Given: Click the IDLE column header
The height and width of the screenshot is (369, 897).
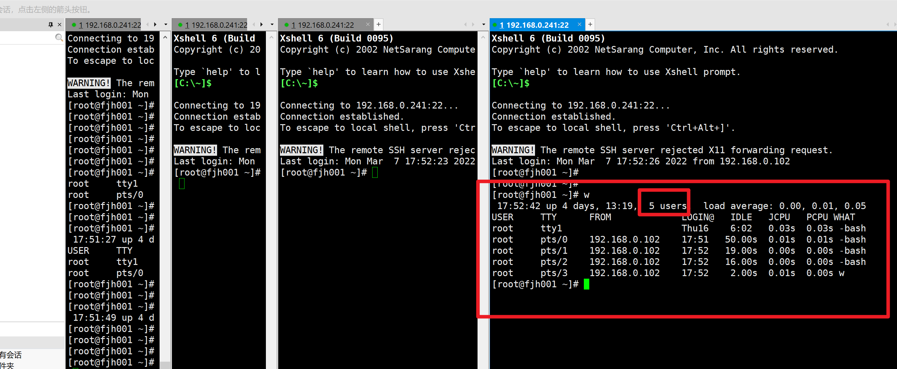Looking at the screenshot, I should point(741,217).
